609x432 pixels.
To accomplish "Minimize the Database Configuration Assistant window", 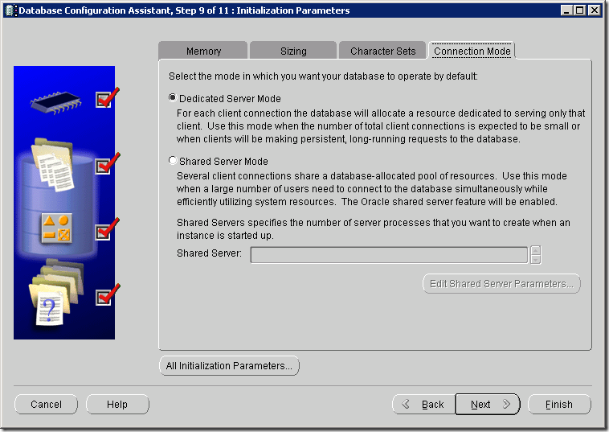I will pyautogui.click(x=566, y=10).
